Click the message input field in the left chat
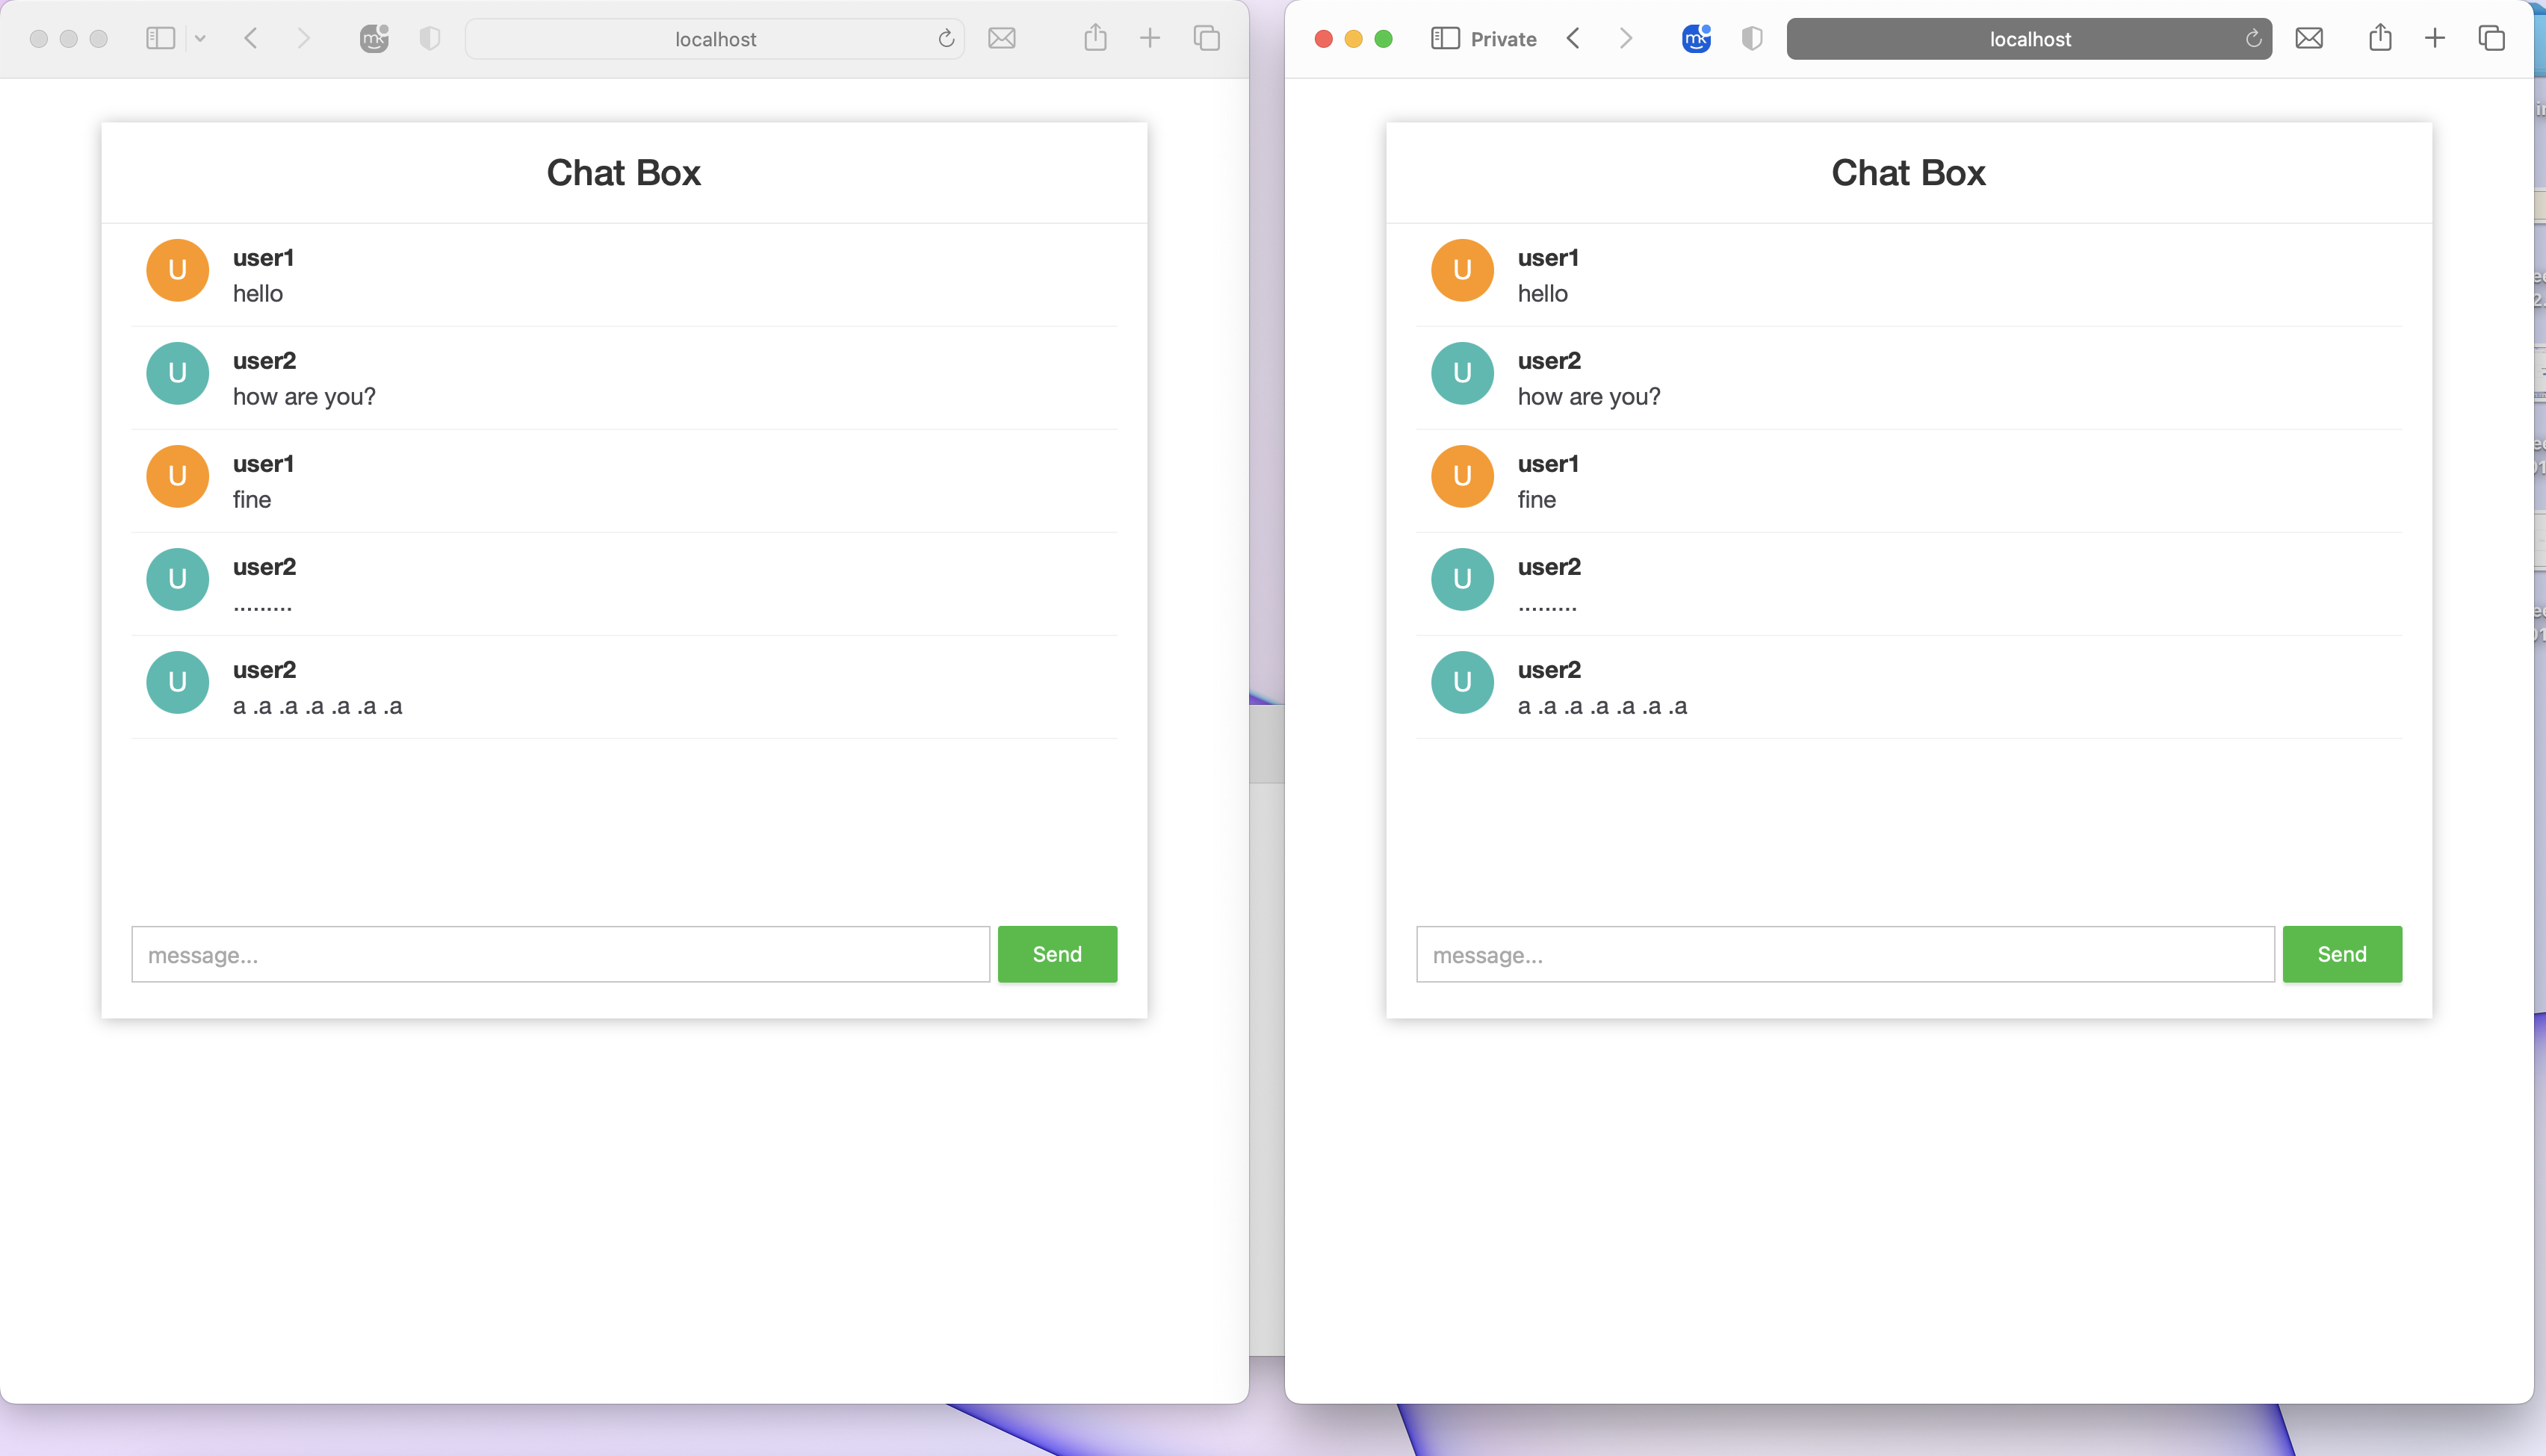The height and width of the screenshot is (1456, 2546). (560, 954)
